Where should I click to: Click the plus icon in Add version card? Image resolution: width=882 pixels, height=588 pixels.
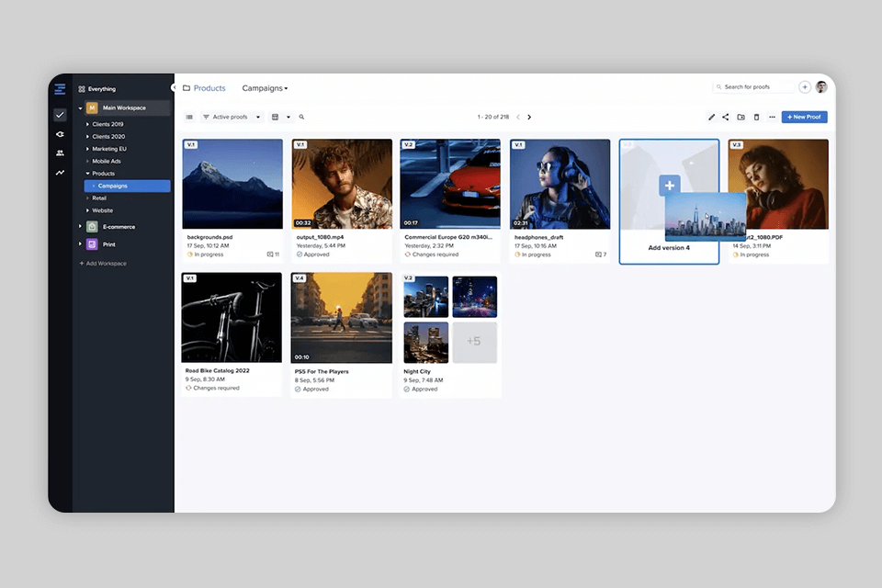click(x=670, y=185)
